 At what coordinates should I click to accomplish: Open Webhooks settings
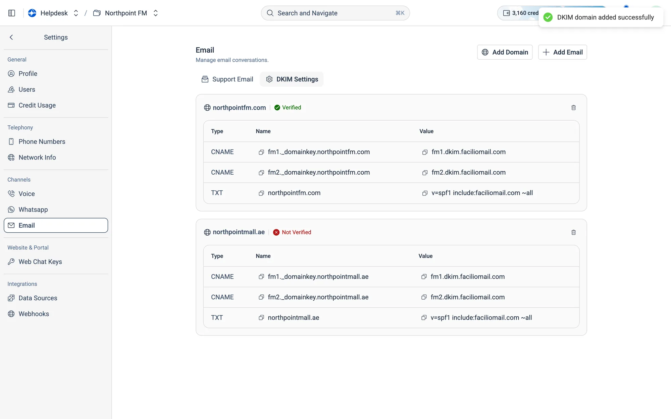pyautogui.click(x=56, y=314)
